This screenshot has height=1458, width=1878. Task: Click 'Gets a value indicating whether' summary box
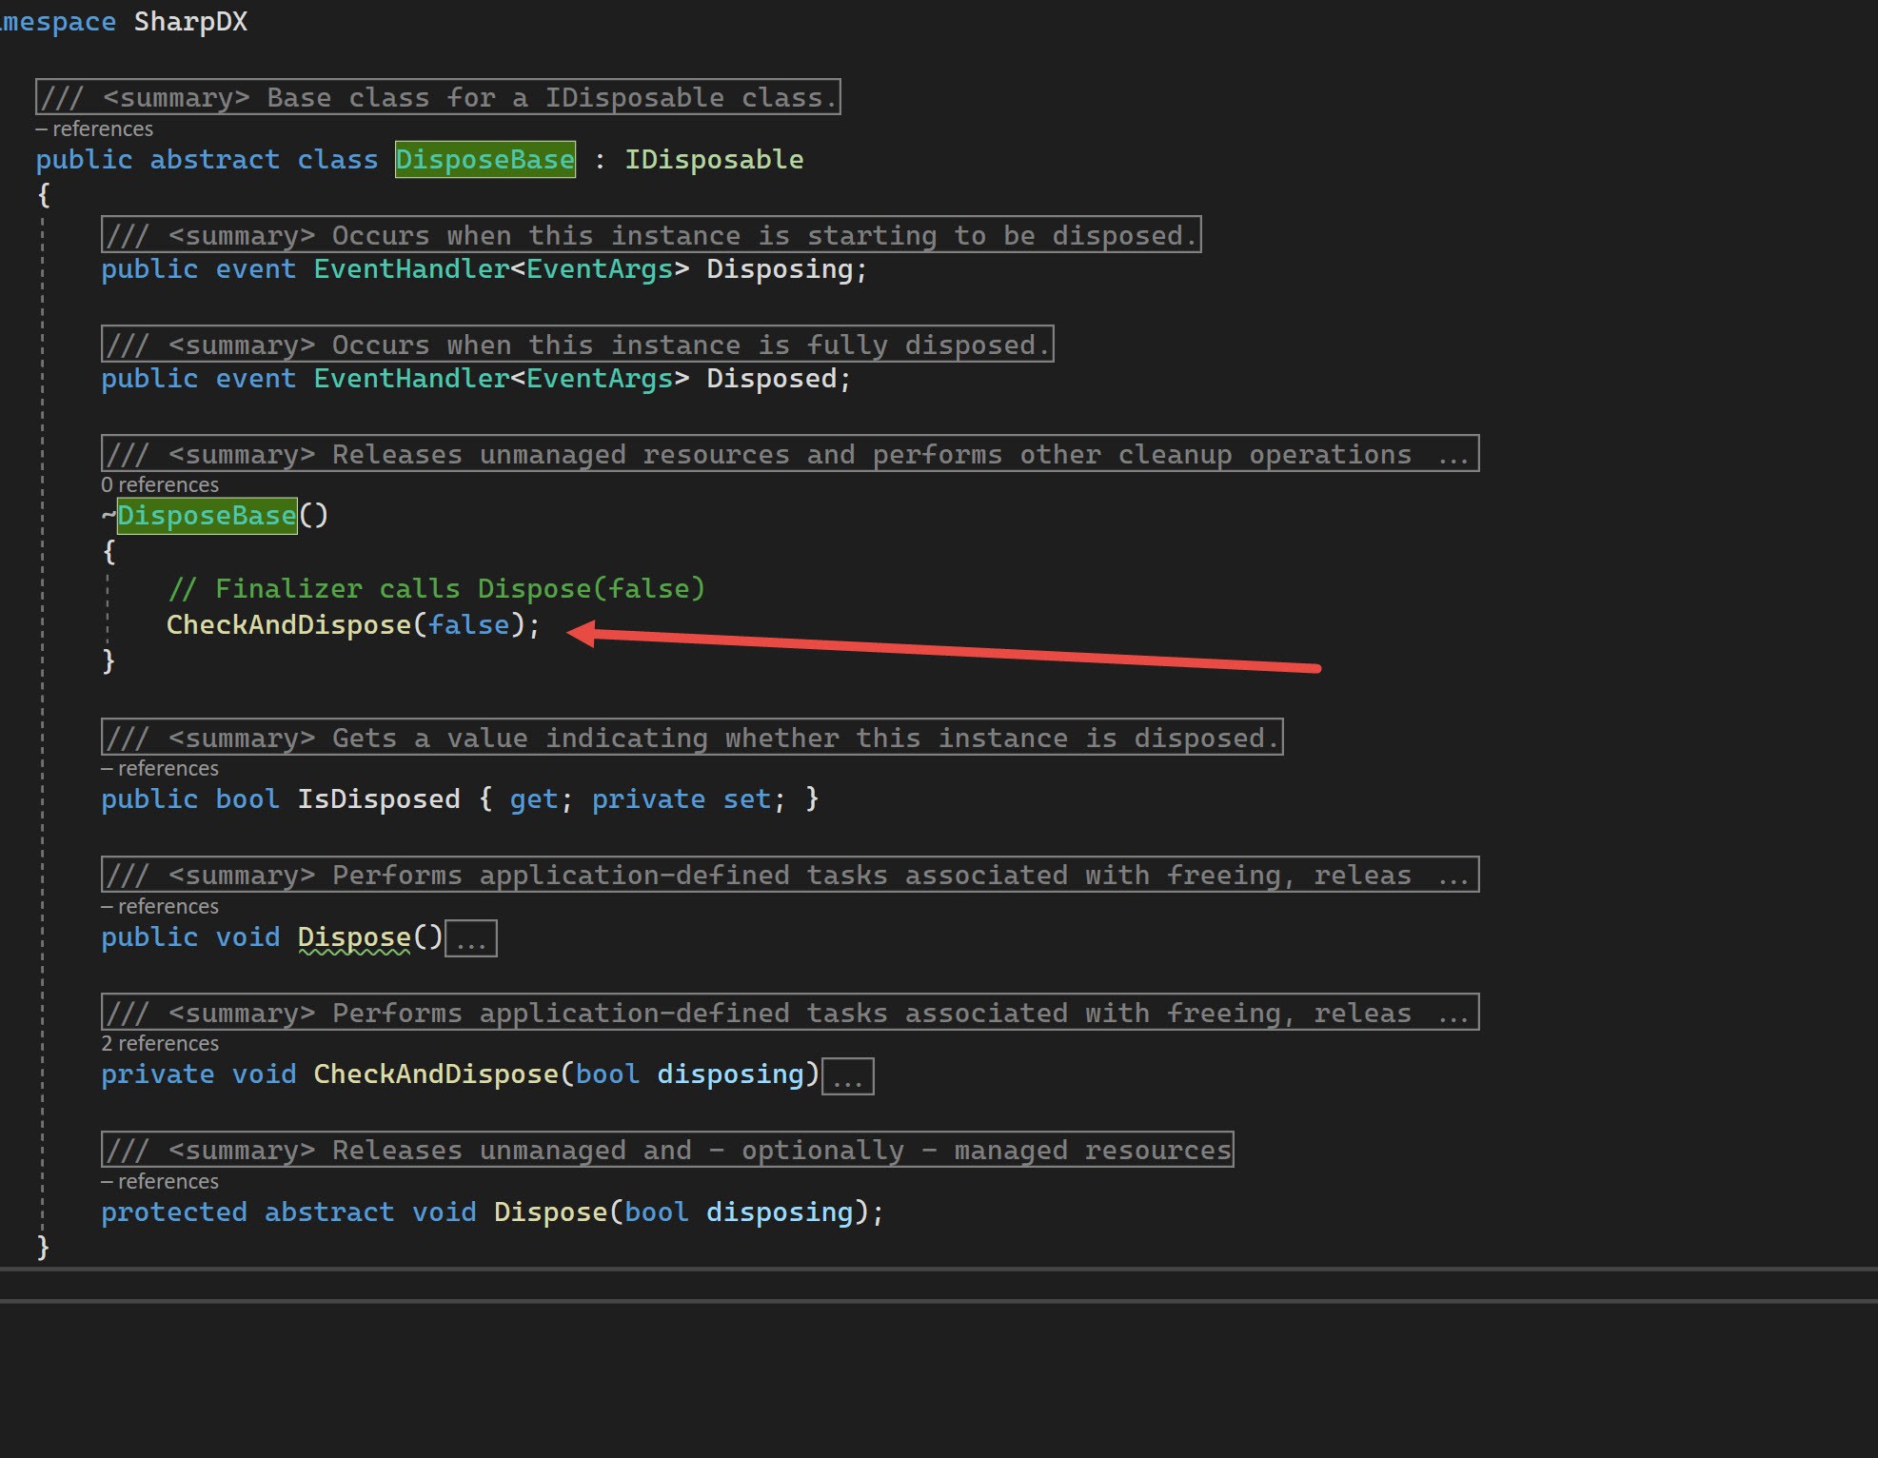coord(691,739)
